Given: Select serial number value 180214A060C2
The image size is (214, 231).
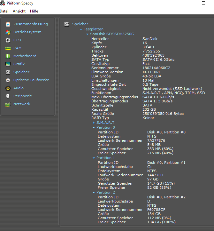Looking at the screenshot, I should pyautogui.click(x=156, y=68).
